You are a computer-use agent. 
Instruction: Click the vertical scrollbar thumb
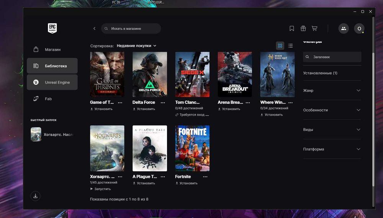pyautogui.click(x=373, y=120)
